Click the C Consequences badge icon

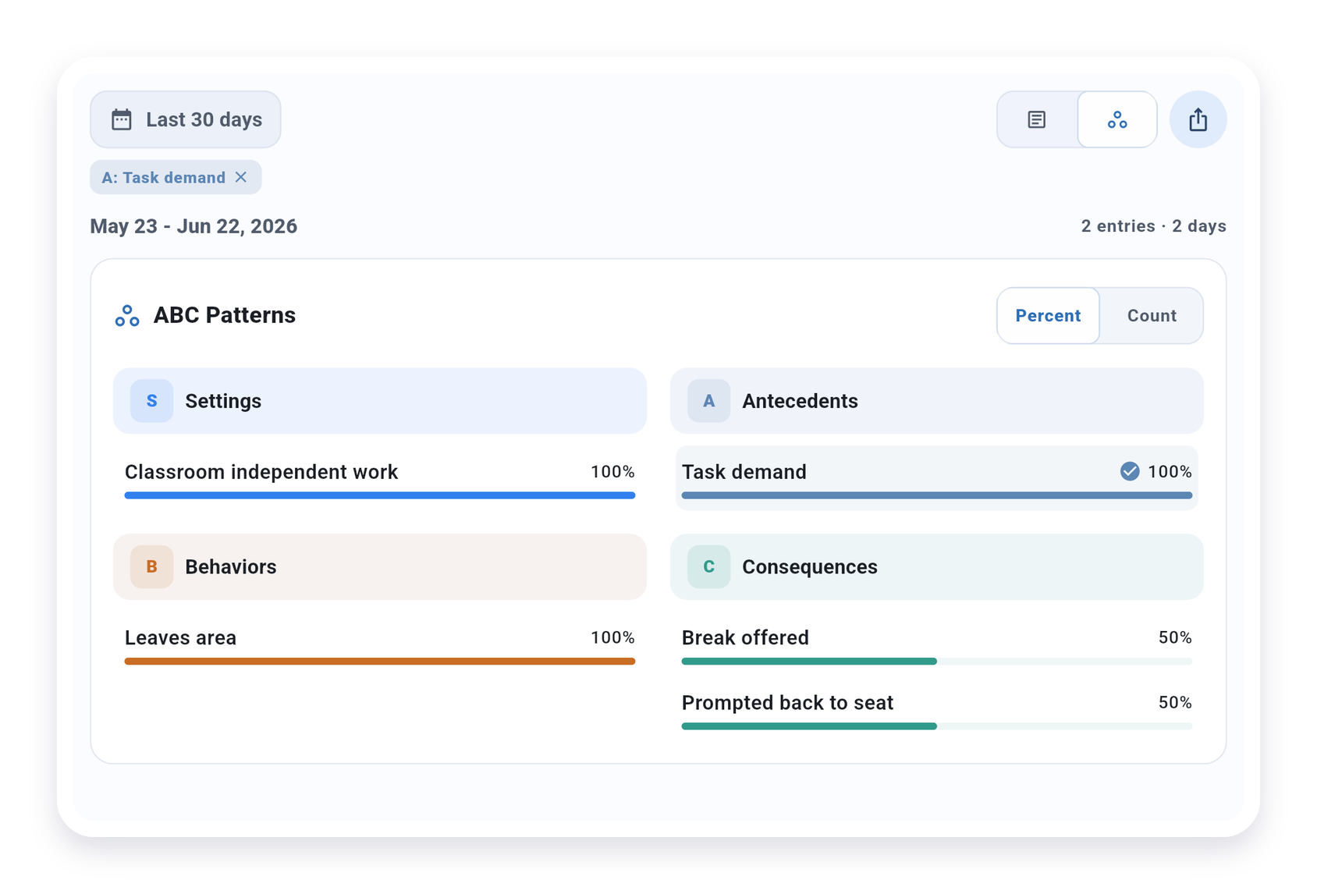tap(708, 567)
